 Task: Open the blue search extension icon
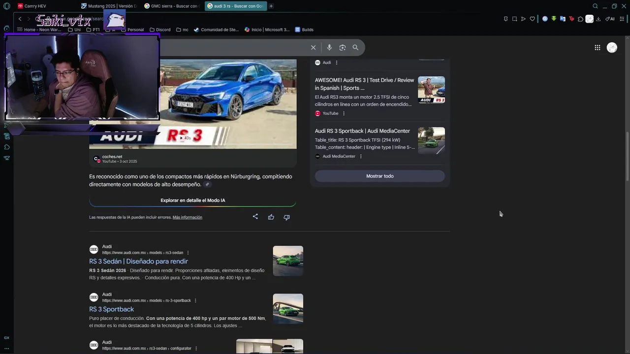545,19
